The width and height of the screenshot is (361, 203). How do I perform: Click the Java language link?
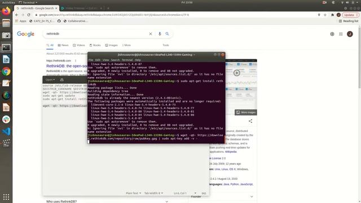click(x=226, y=184)
